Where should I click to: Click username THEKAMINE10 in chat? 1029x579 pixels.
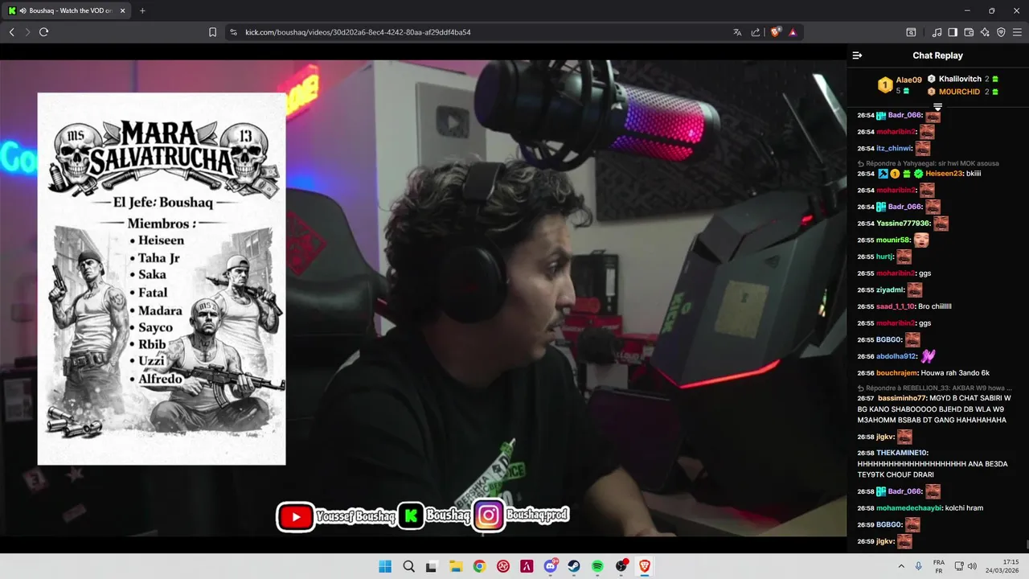pyautogui.click(x=902, y=453)
